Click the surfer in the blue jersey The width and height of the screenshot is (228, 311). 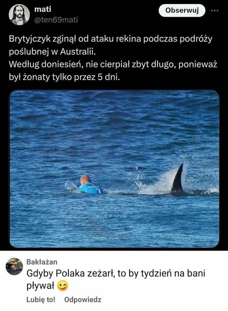[x=89, y=185]
